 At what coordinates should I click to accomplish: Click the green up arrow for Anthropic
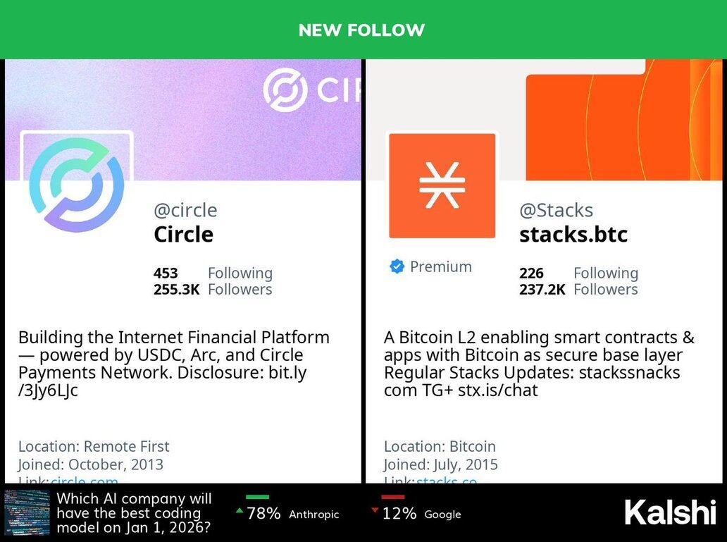pyautogui.click(x=240, y=511)
